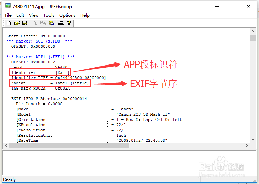Viewport: 259px width, 184px height.
Task: Click the Copy toolbar icon
Action: (x=43, y=23)
